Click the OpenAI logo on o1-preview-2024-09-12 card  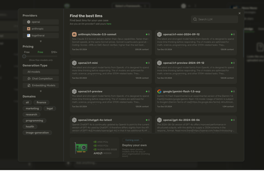coord(159,63)
